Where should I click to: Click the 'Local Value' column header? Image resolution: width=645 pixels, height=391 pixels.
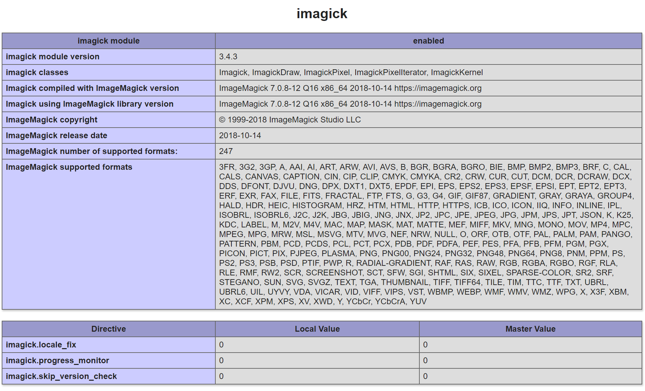point(317,329)
